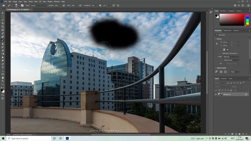Select the Eraser tool
Viewport: 251px width, 141px height.
point(3,51)
